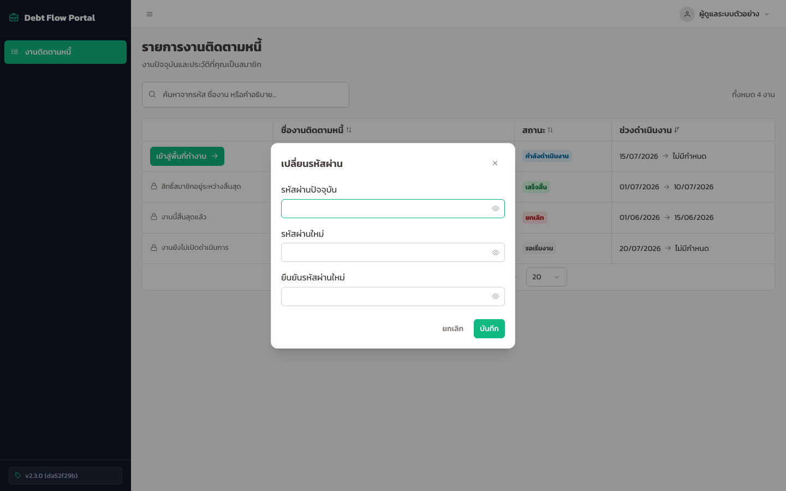Click the search box for job code or name

[246, 94]
